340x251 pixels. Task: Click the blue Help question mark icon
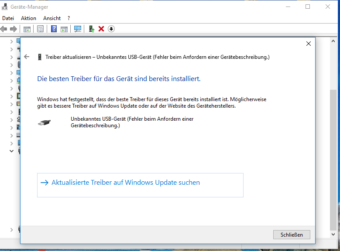54,29
